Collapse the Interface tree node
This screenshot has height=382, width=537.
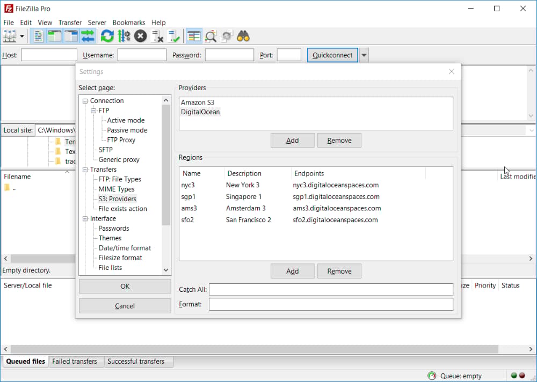[85, 219]
